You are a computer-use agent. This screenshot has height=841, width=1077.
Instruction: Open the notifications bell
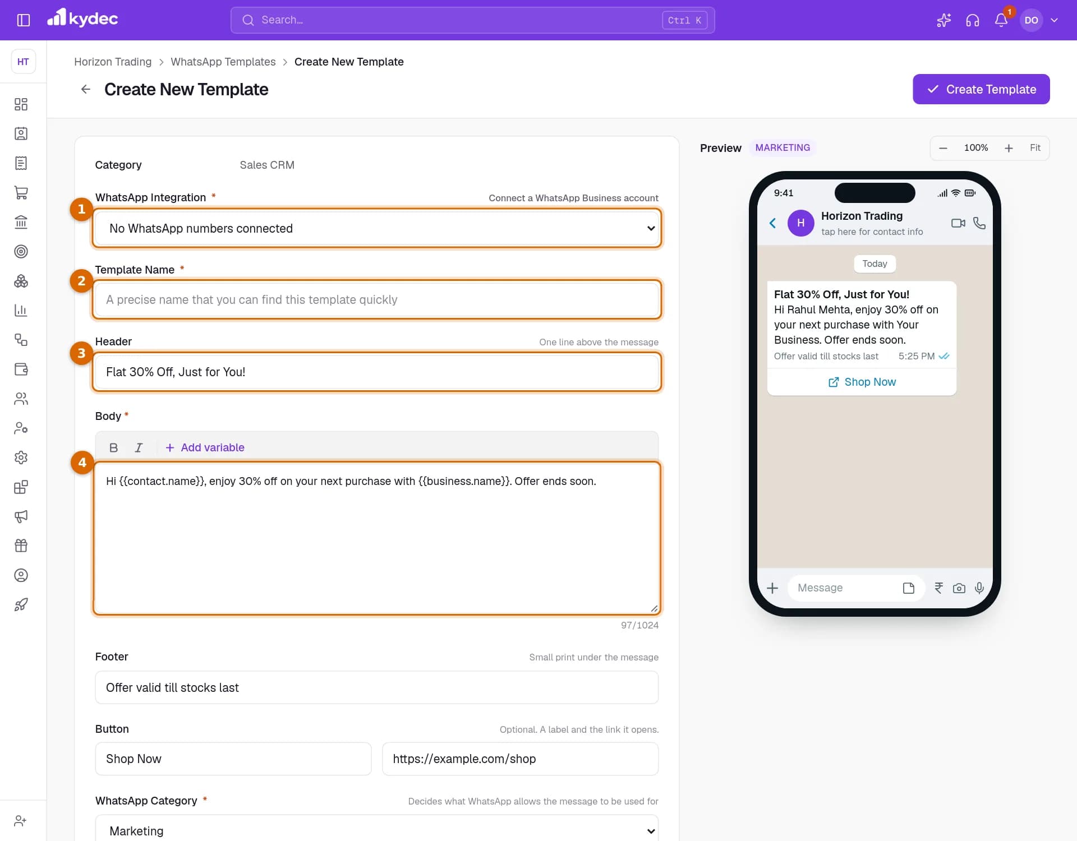point(1001,20)
